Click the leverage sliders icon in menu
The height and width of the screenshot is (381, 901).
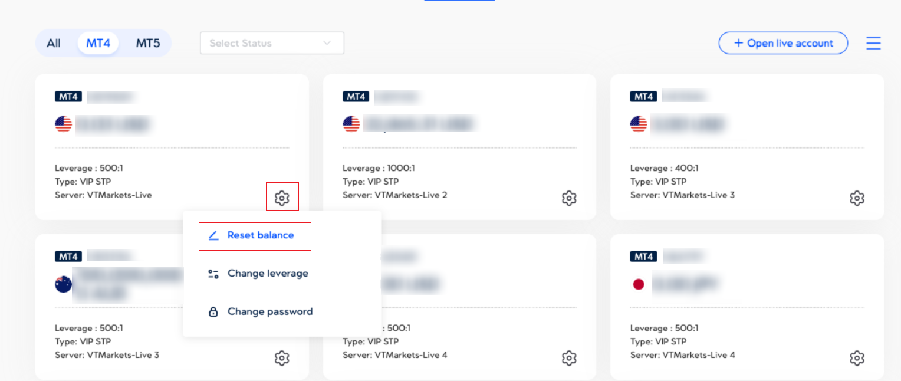(213, 274)
